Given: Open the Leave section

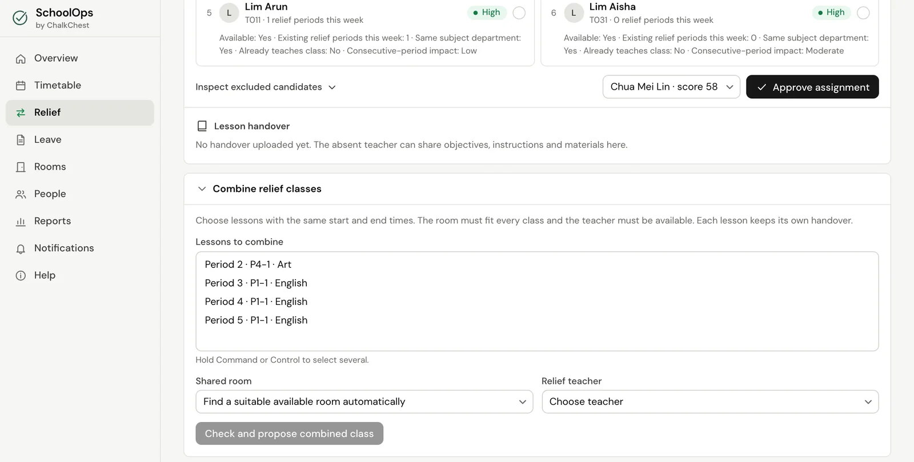Looking at the screenshot, I should (80, 140).
